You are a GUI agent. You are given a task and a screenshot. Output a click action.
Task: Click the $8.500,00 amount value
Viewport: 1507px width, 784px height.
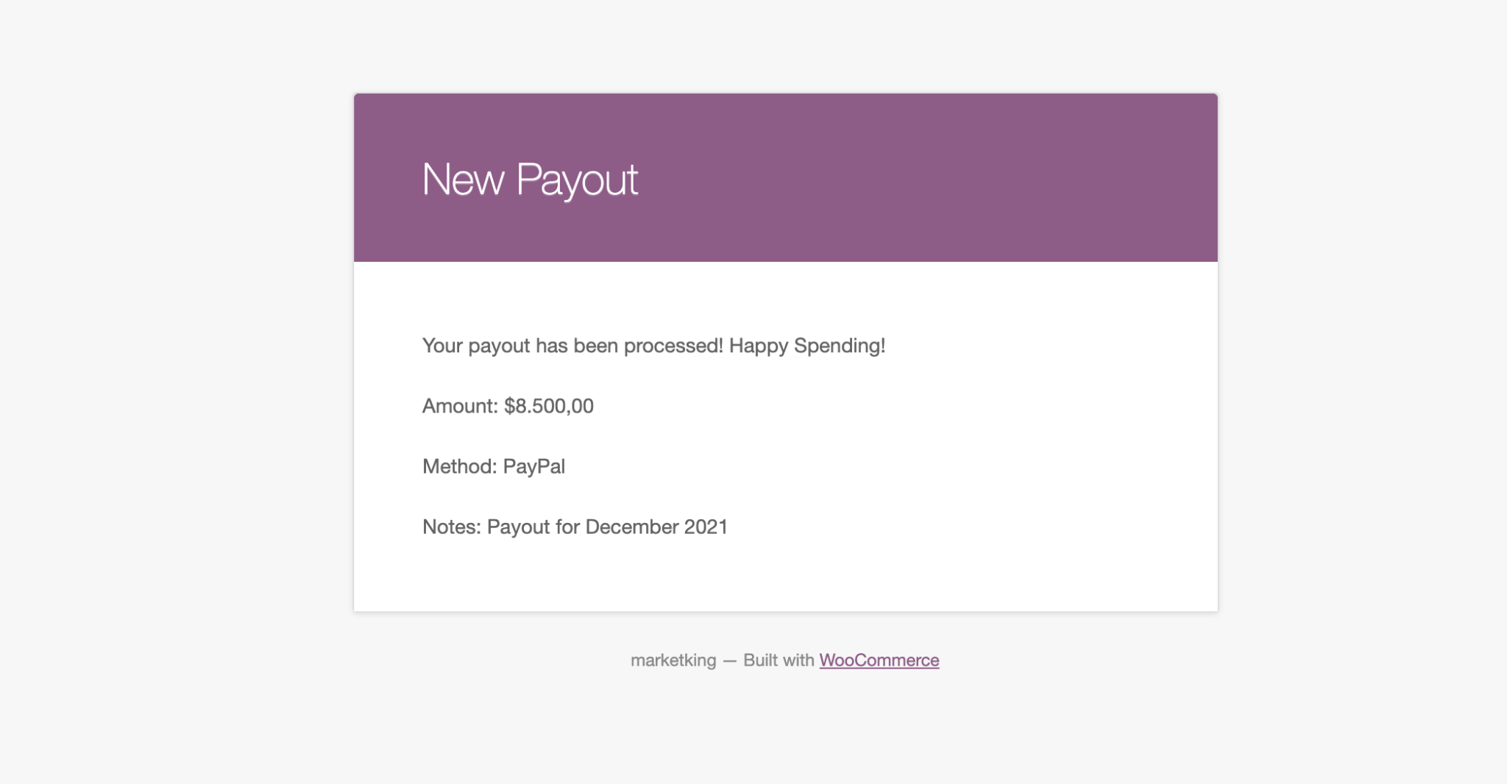coord(549,406)
